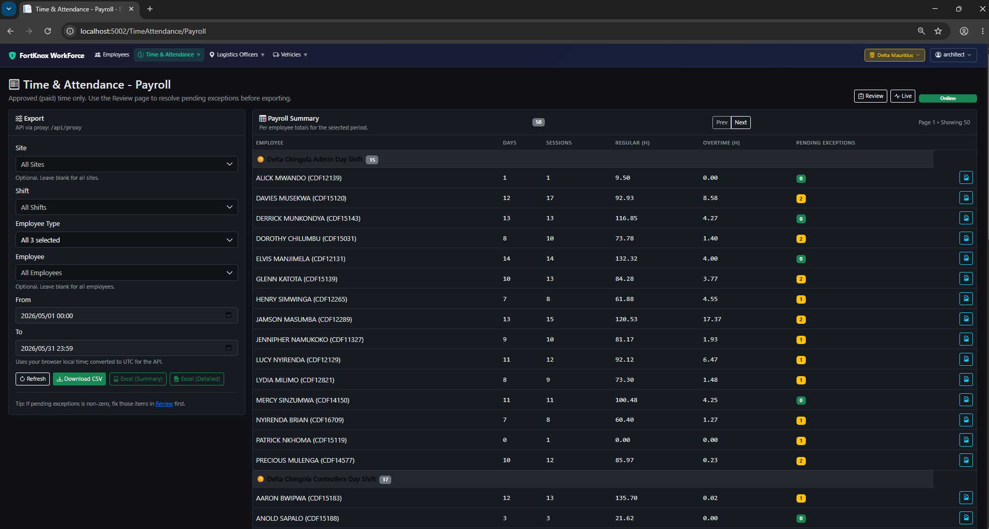Image resolution: width=989 pixels, height=529 pixels.
Task: Open detail icon for DERRICK MUNKONDYA row
Action: click(966, 218)
